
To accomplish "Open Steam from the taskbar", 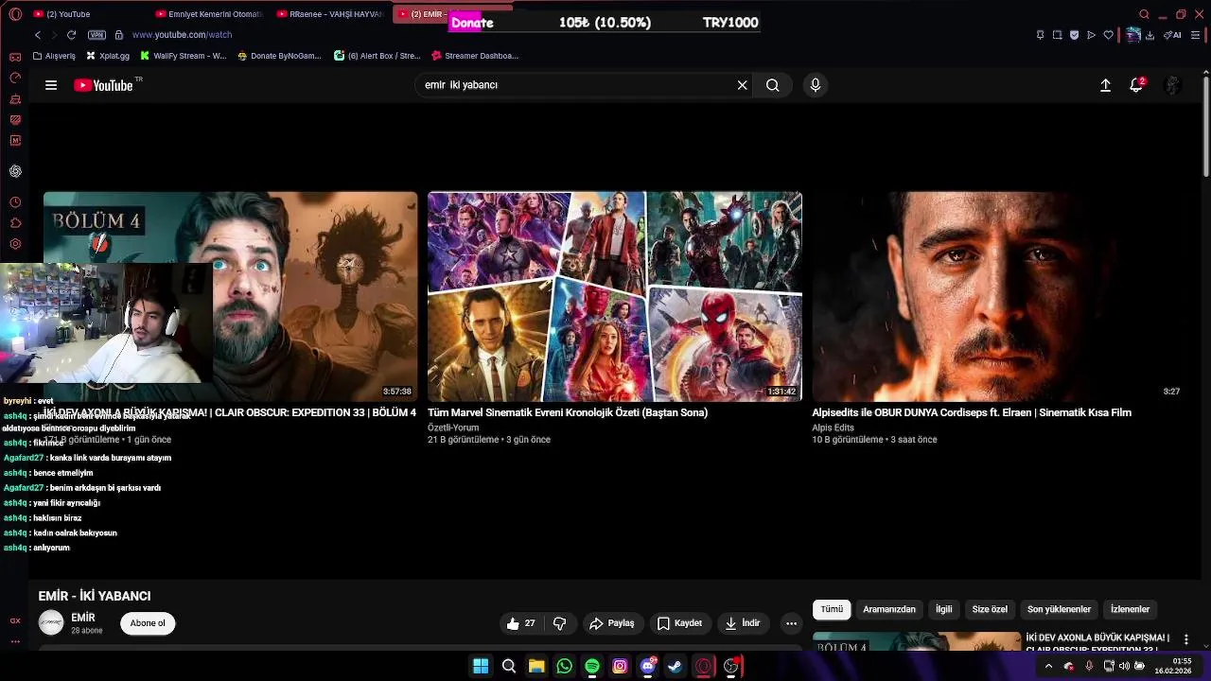I will coord(676,667).
